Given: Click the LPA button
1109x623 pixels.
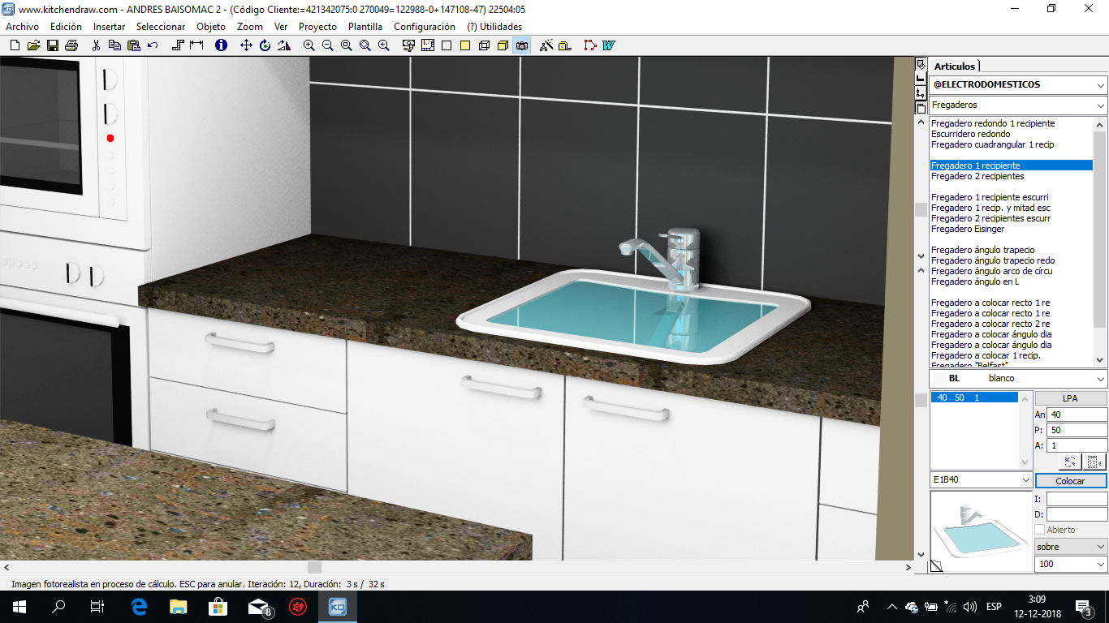Looking at the screenshot, I should 1070,398.
